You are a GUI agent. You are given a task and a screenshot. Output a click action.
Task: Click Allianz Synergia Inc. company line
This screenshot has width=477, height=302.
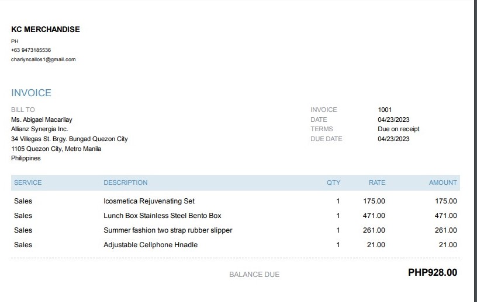click(40, 129)
